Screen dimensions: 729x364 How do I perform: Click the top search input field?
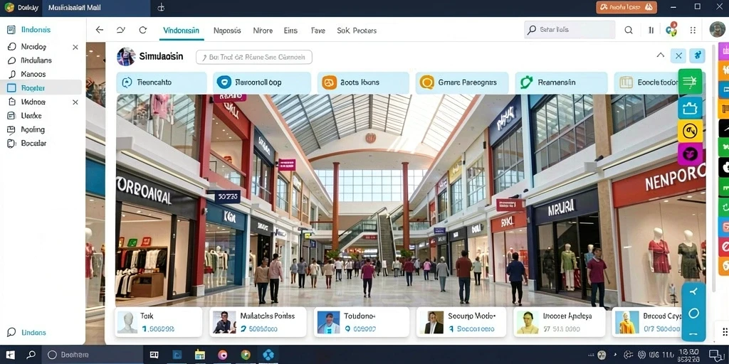[570, 30]
